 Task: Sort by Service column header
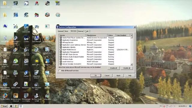[x=73, y=35]
